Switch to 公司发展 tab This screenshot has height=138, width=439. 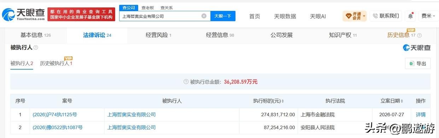pos(281,35)
